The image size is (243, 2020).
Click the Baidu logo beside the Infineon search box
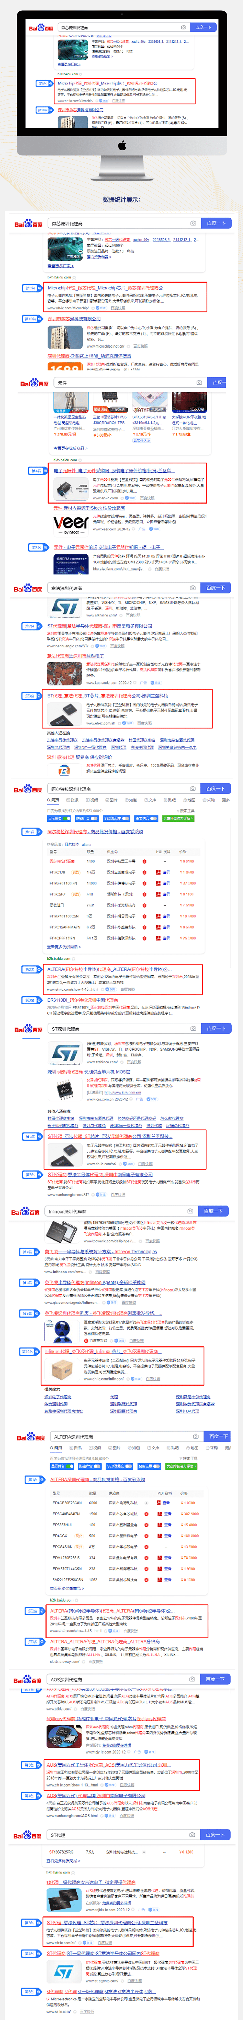click(26, 1212)
